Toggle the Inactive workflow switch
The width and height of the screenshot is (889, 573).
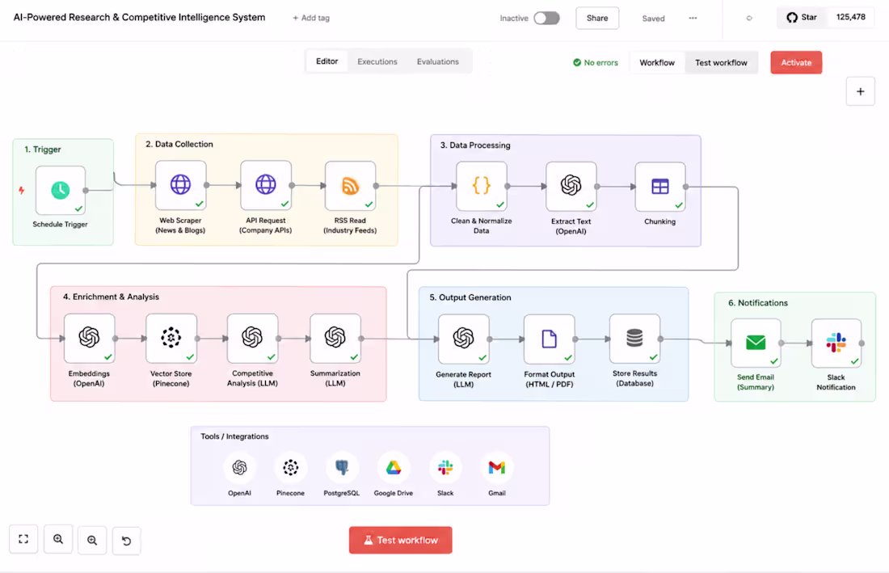(x=546, y=18)
